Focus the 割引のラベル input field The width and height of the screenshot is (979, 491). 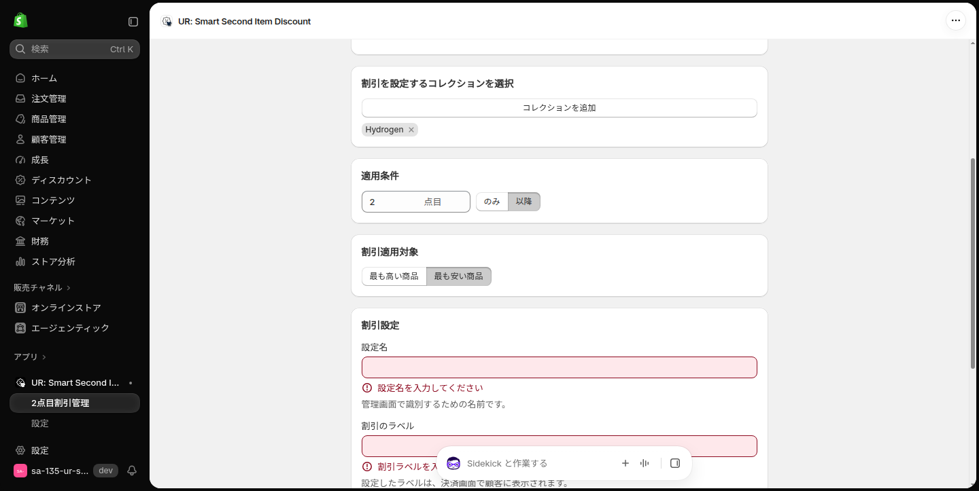coord(559,446)
